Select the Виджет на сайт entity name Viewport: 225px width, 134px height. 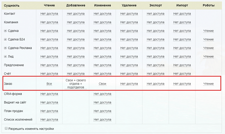[15, 102]
